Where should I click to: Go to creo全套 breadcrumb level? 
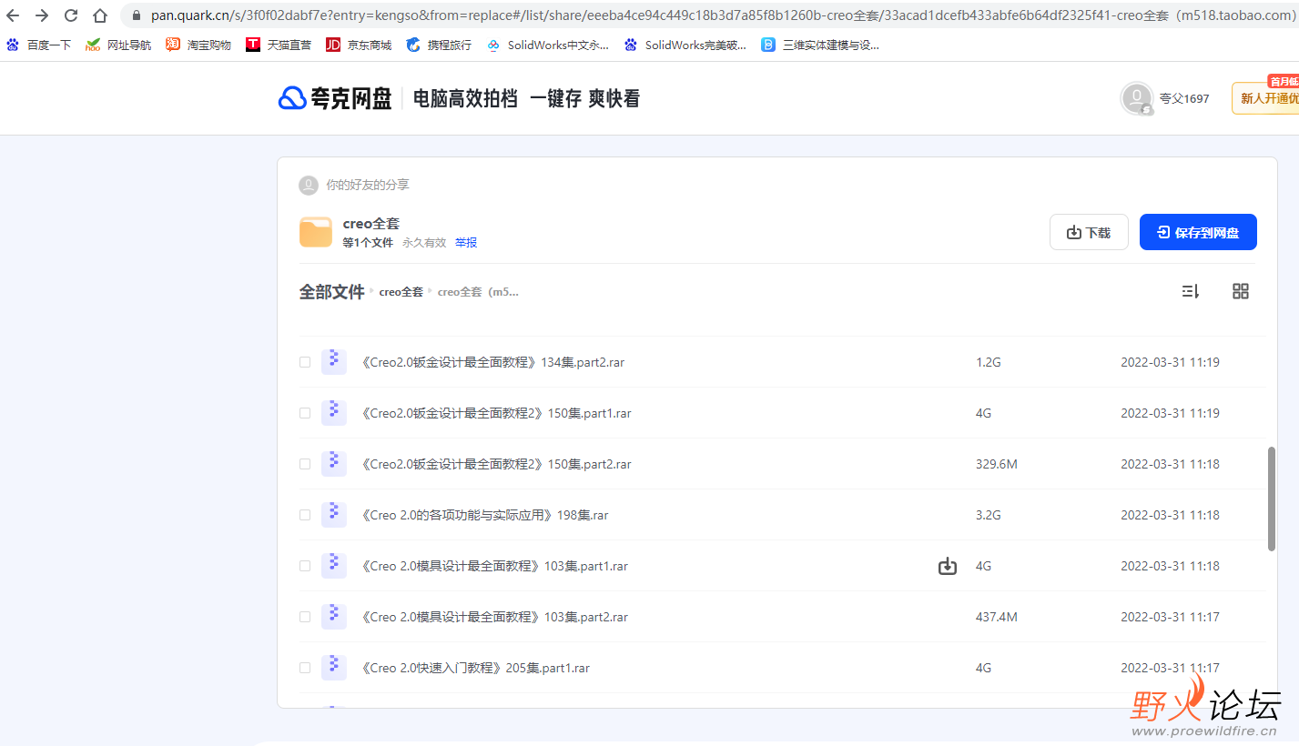coord(401,292)
